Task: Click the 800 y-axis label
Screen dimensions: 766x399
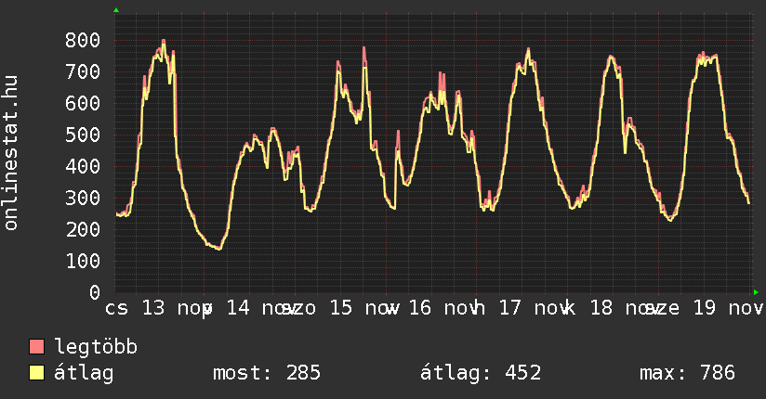Action: pos(83,40)
